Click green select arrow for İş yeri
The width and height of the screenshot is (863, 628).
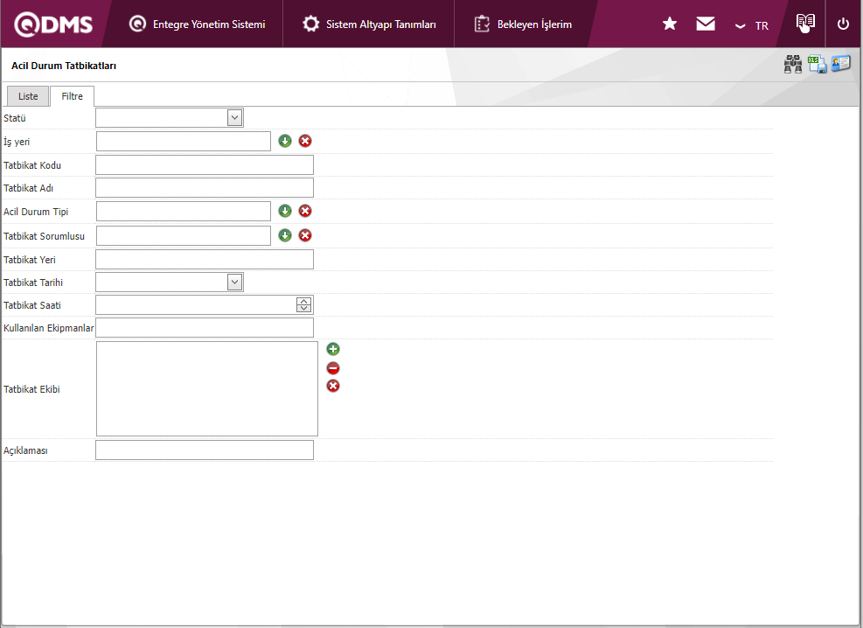coord(284,141)
